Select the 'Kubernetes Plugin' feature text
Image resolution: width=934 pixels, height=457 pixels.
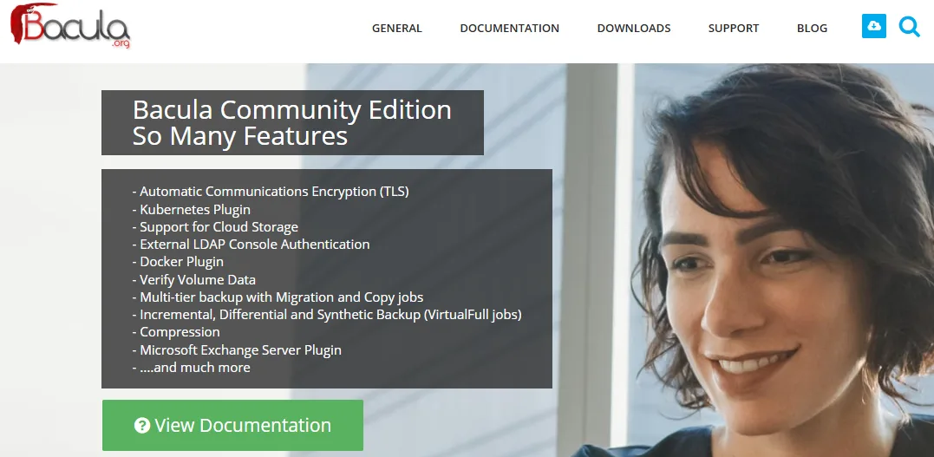click(x=194, y=209)
